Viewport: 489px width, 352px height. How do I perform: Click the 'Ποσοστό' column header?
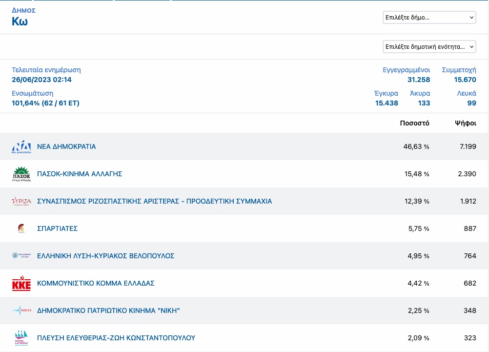(x=414, y=123)
